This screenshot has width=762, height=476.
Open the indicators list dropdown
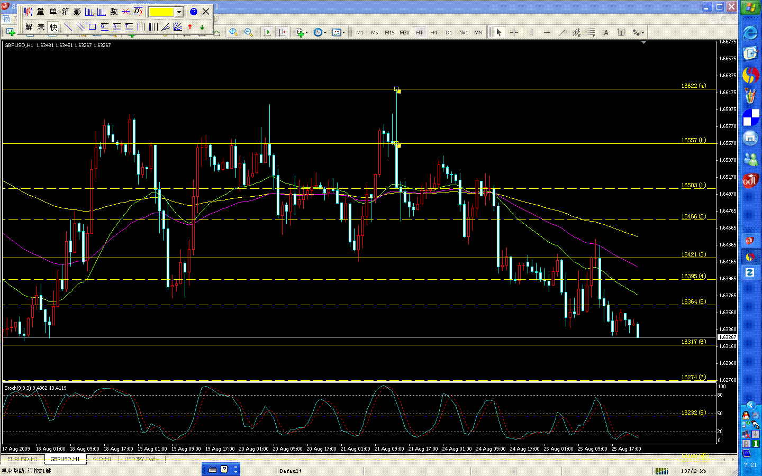click(x=302, y=32)
